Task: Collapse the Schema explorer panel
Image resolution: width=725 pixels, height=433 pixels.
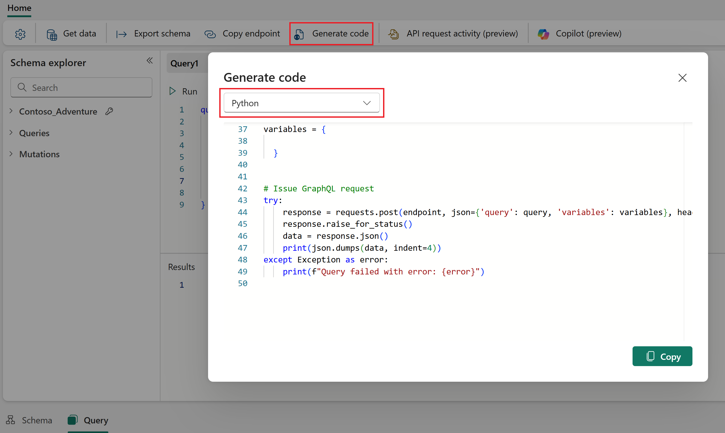Action: click(150, 61)
